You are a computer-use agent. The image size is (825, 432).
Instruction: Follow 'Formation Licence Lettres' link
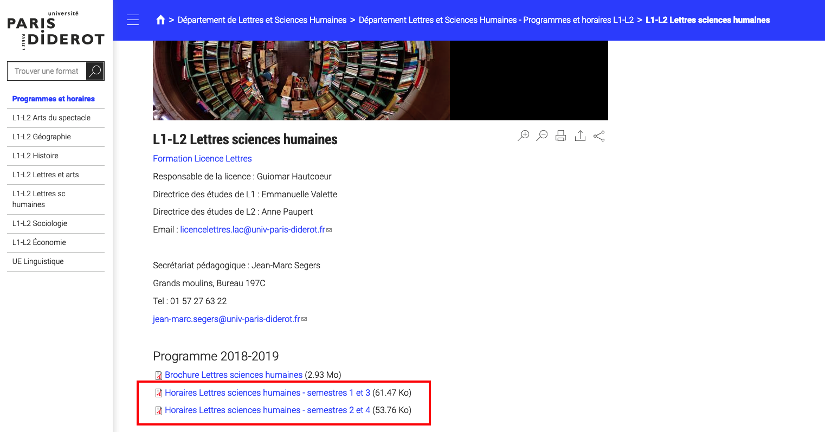point(202,159)
